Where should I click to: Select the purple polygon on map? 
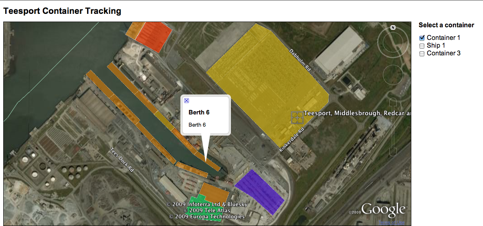coord(259,191)
